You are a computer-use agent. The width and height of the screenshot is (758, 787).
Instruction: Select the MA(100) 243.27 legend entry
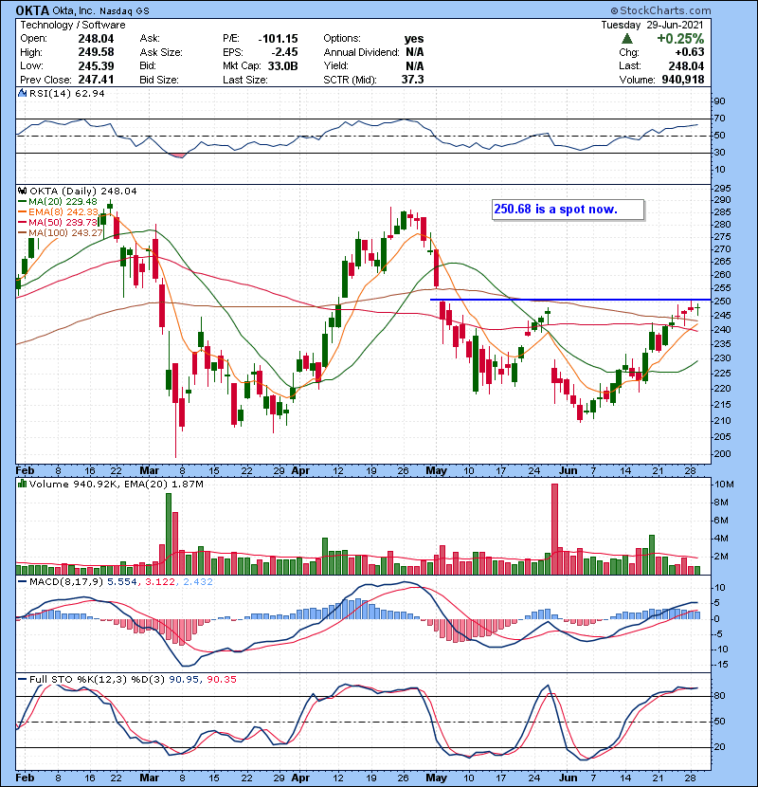point(61,233)
